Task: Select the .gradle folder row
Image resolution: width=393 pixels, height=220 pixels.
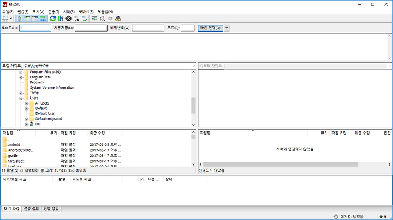Action: point(61,156)
